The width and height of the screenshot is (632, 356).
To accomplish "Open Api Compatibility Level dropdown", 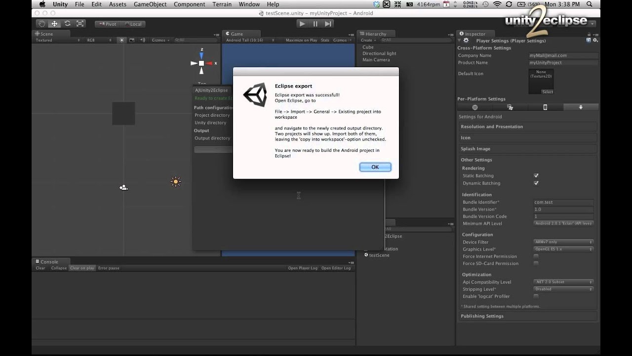I will click(563, 282).
